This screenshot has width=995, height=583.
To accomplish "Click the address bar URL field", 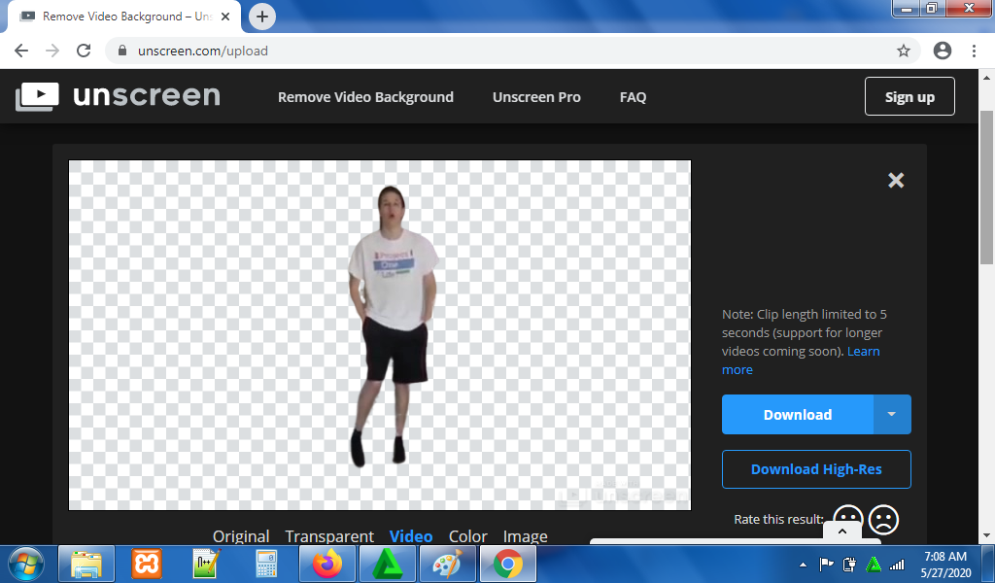I will tap(486, 51).
